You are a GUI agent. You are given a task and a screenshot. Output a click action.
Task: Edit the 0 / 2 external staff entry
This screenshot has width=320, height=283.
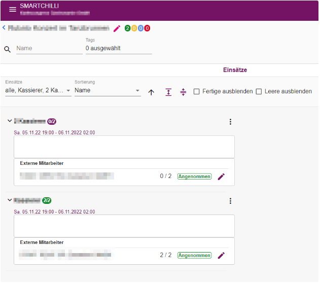pos(221,176)
